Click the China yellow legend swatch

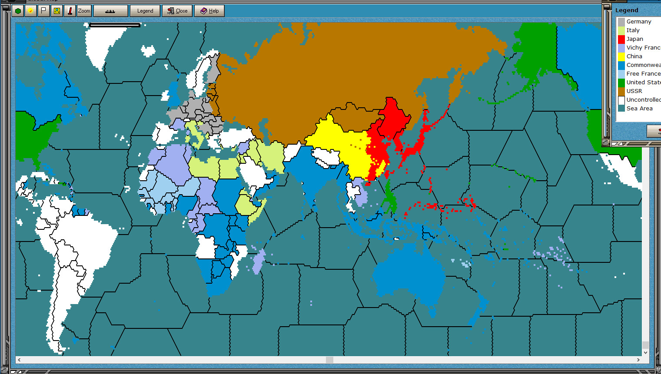(x=621, y=56)
